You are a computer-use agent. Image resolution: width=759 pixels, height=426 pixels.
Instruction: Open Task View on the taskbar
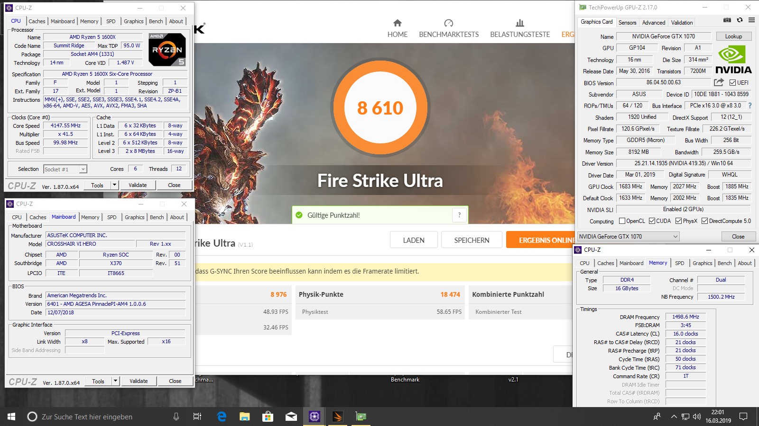pos(197,417)
